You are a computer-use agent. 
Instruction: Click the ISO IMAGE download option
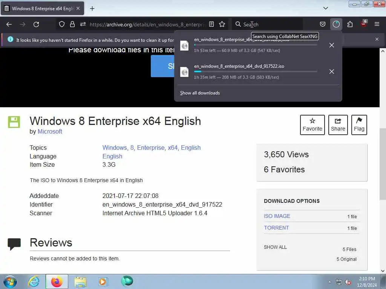click(277, 216)
